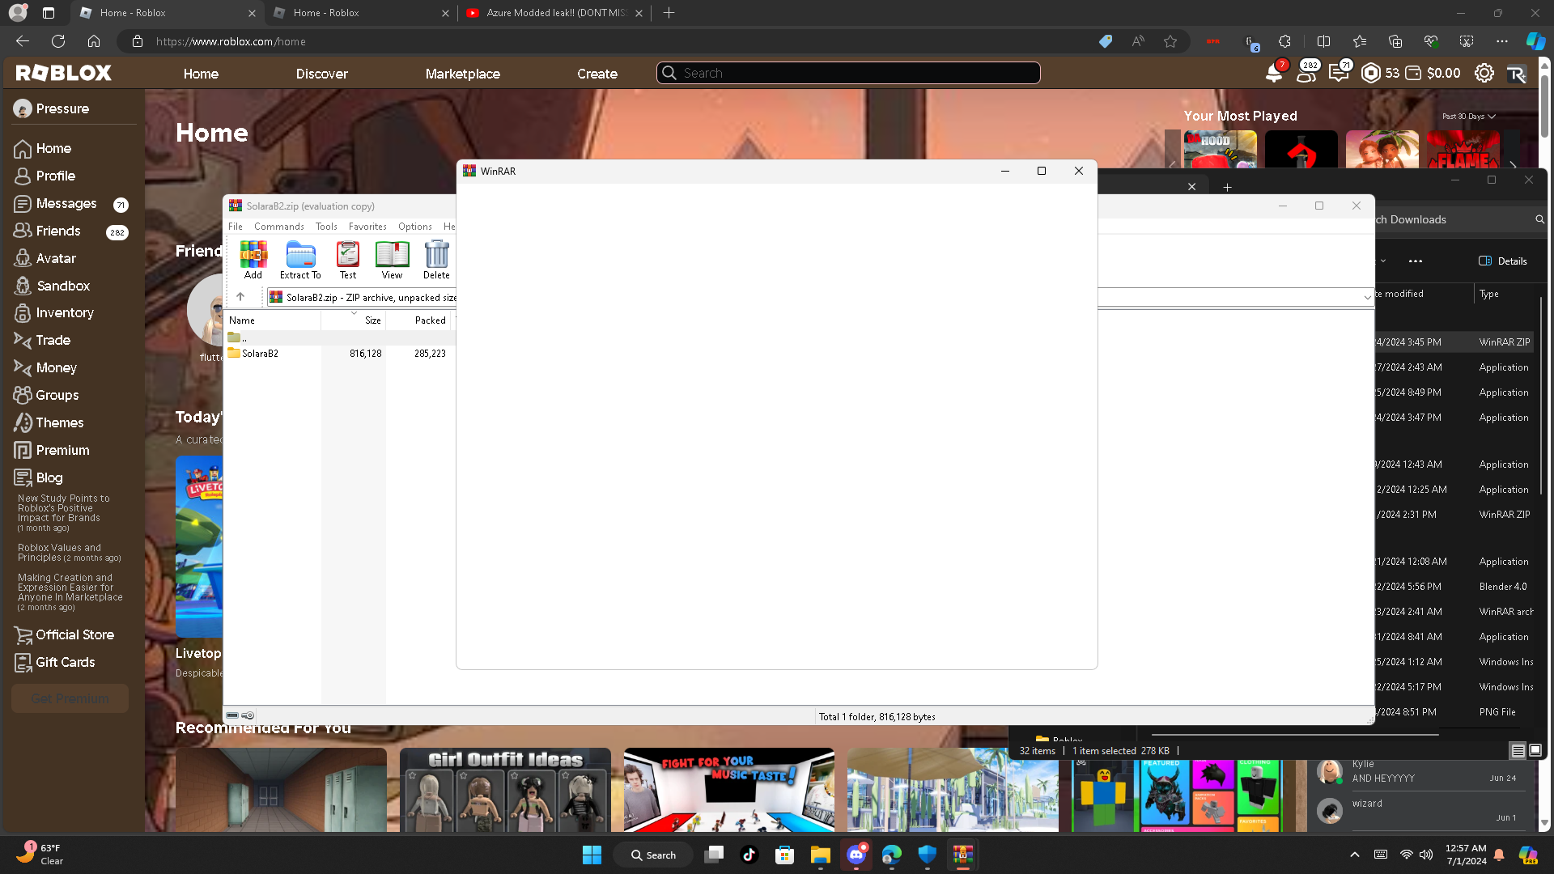Open the taskbar clock showing 12:57 AM
The height and width of the screenshot is (874, 1554).
tap(1466, 855)
